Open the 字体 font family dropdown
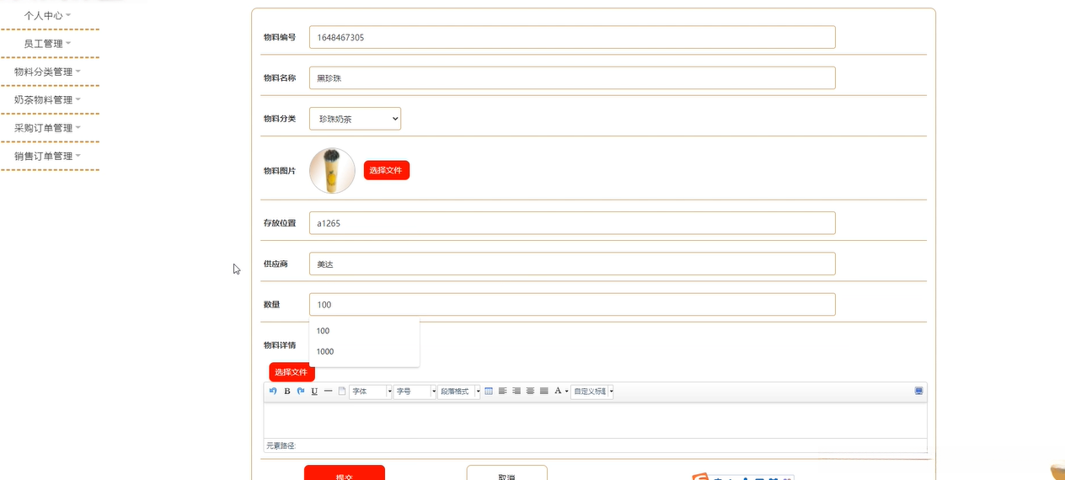 [371, 391]
